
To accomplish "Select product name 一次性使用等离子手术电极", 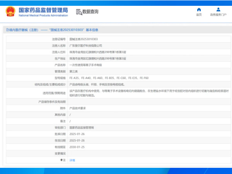I will (86, 65).
